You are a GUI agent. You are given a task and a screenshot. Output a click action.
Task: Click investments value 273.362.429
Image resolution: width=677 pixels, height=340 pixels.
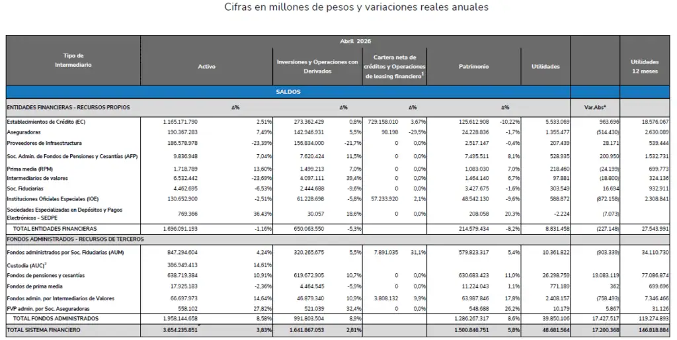click(x=308, y=122)
